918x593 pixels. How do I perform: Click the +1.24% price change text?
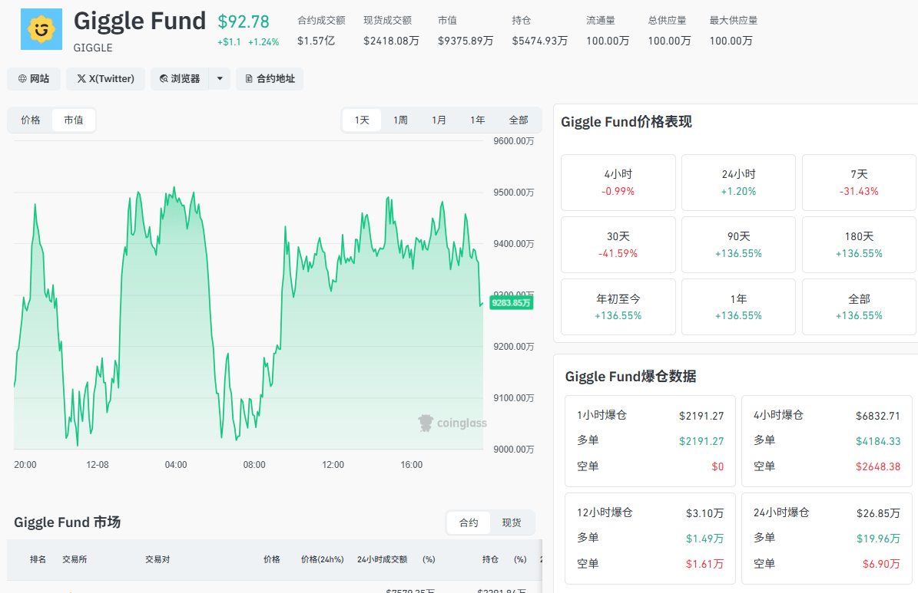[x=263, y=42]
